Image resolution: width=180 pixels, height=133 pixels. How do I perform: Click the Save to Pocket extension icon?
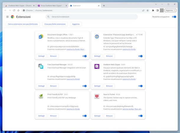click(97, 96)
